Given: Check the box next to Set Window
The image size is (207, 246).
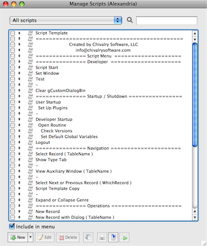Looking at the screenshot, I should point(12,73).
